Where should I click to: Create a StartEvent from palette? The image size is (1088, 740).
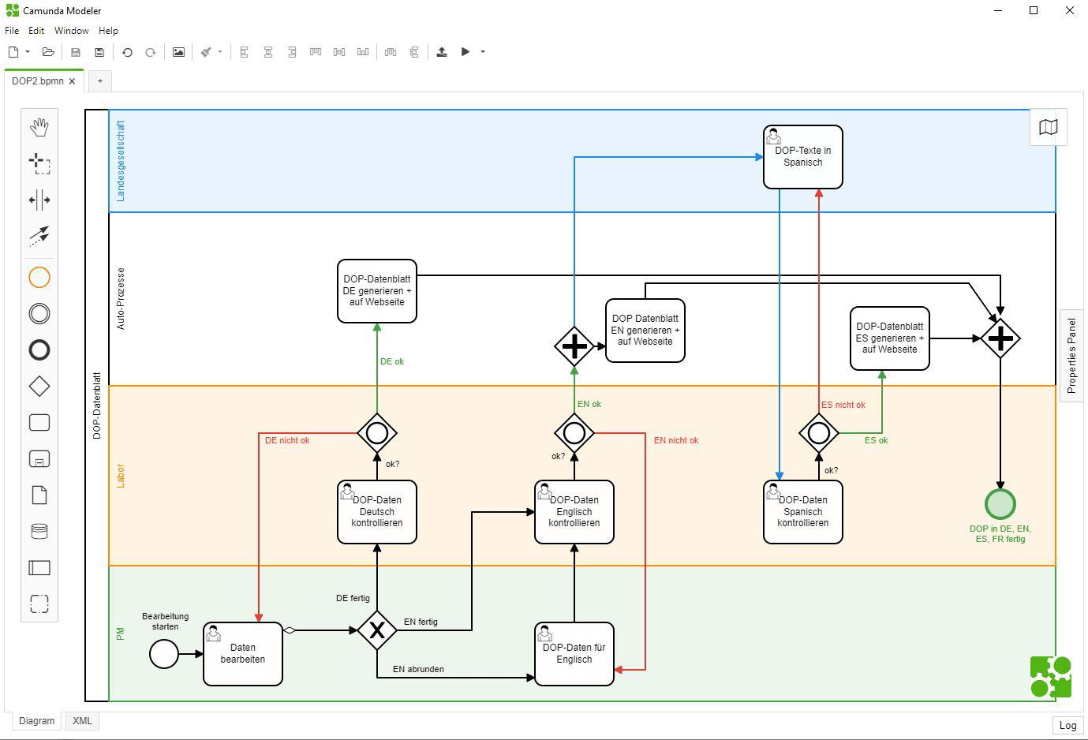pyautogui.click(x=39, y=278)
